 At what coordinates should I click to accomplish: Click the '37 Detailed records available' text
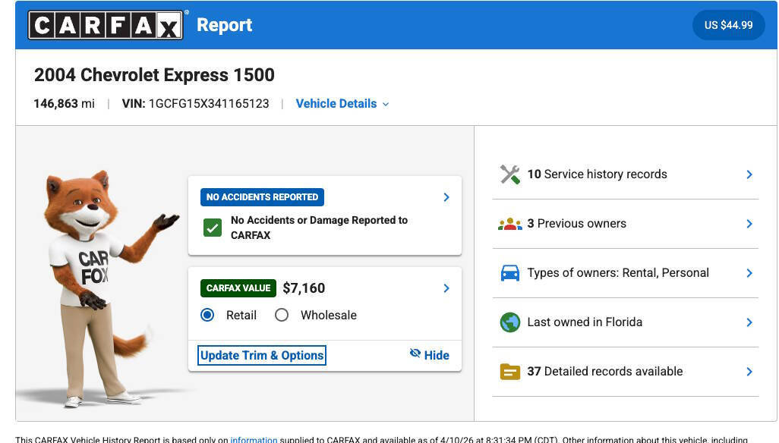click(605, 371)
